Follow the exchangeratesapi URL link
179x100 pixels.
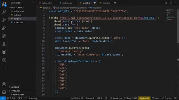pos(108,18)
